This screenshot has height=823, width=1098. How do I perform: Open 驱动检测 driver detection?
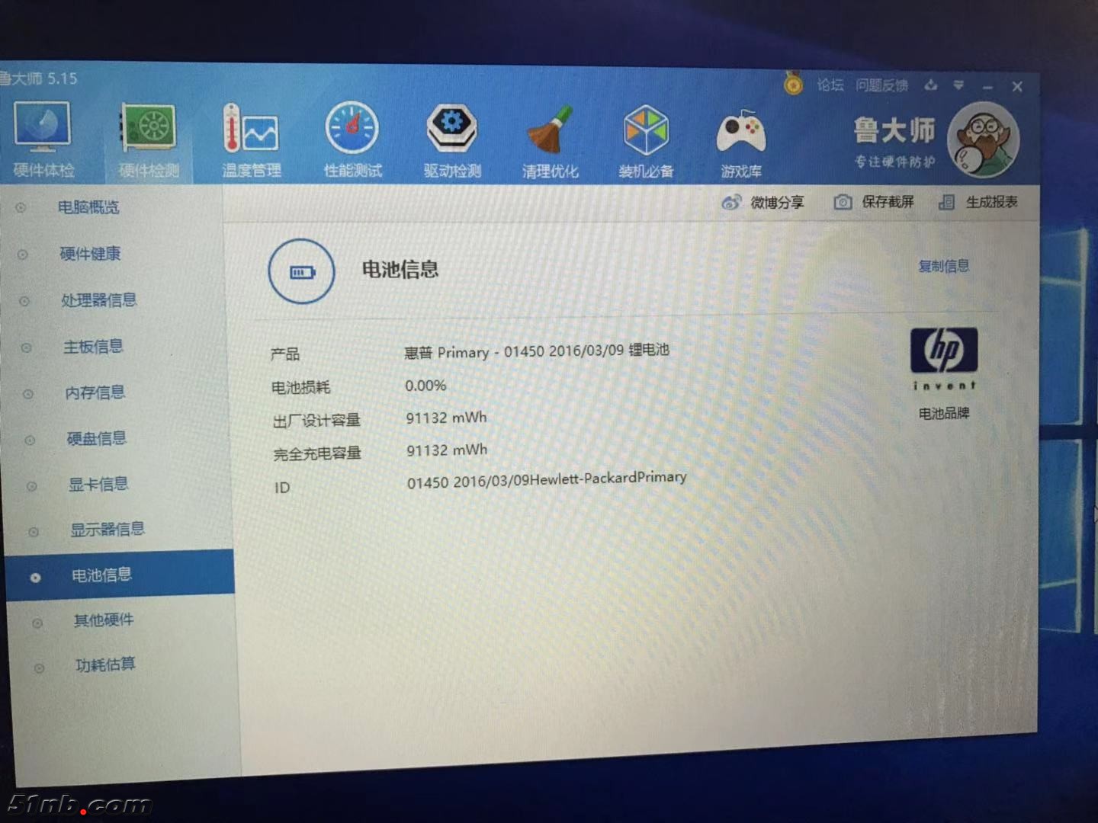click(x=452, y=141)
